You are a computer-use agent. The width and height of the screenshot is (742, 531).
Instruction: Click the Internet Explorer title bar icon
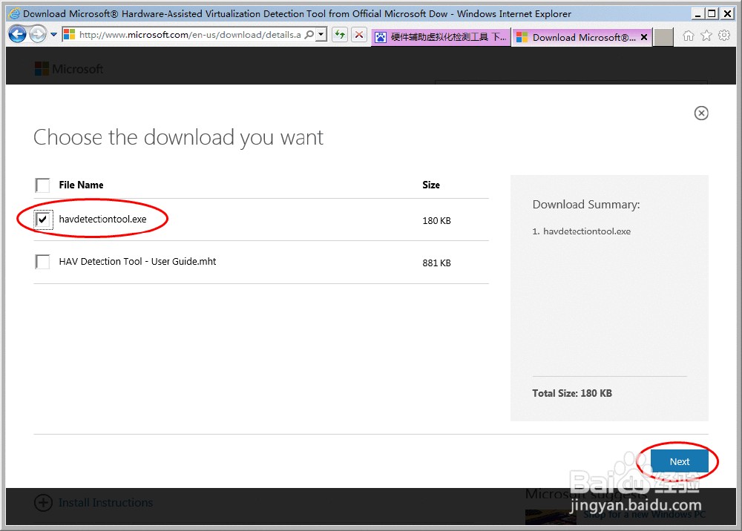[15, 13]
